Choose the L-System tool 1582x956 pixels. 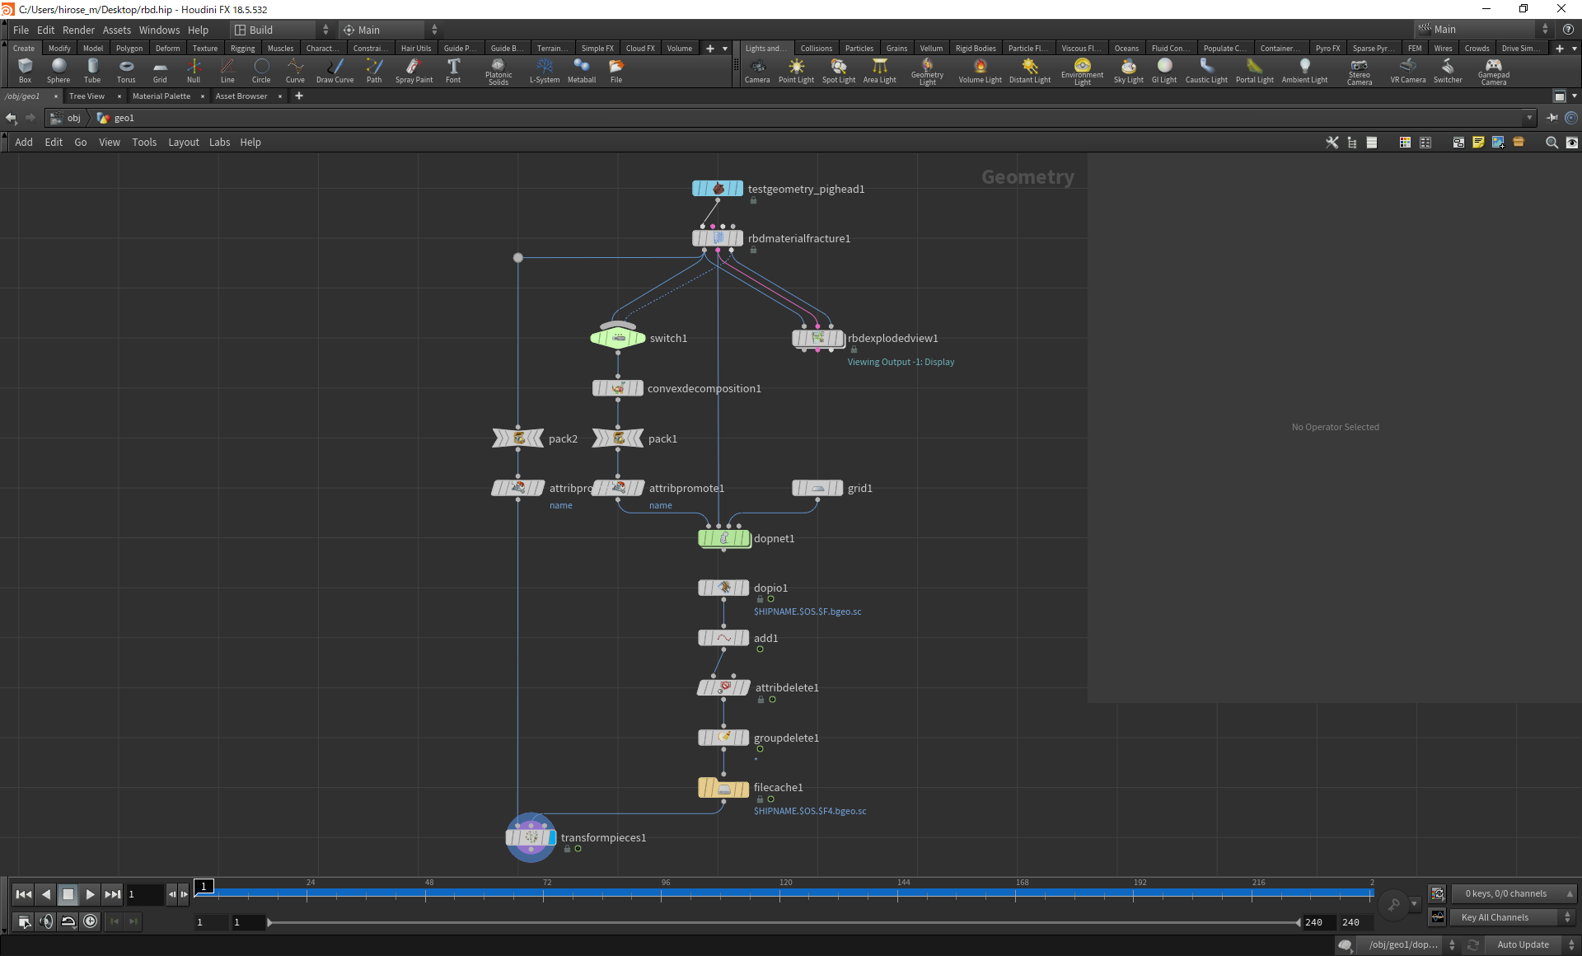pyautogui.click(x=545, y=71)
